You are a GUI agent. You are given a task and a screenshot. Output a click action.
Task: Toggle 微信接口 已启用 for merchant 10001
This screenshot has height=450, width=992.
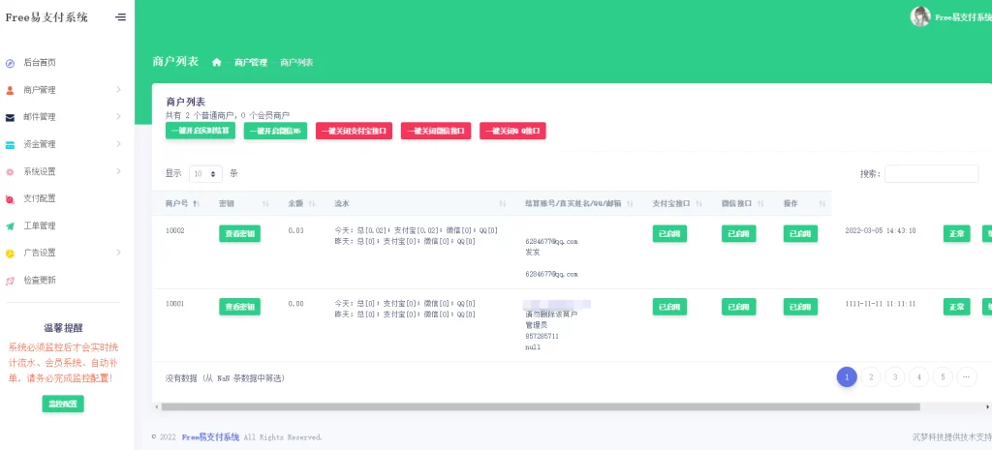coord(738,307)
